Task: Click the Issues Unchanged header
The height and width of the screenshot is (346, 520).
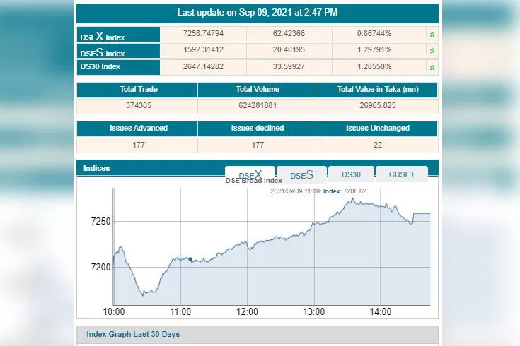Action: (x=378, y=128)
